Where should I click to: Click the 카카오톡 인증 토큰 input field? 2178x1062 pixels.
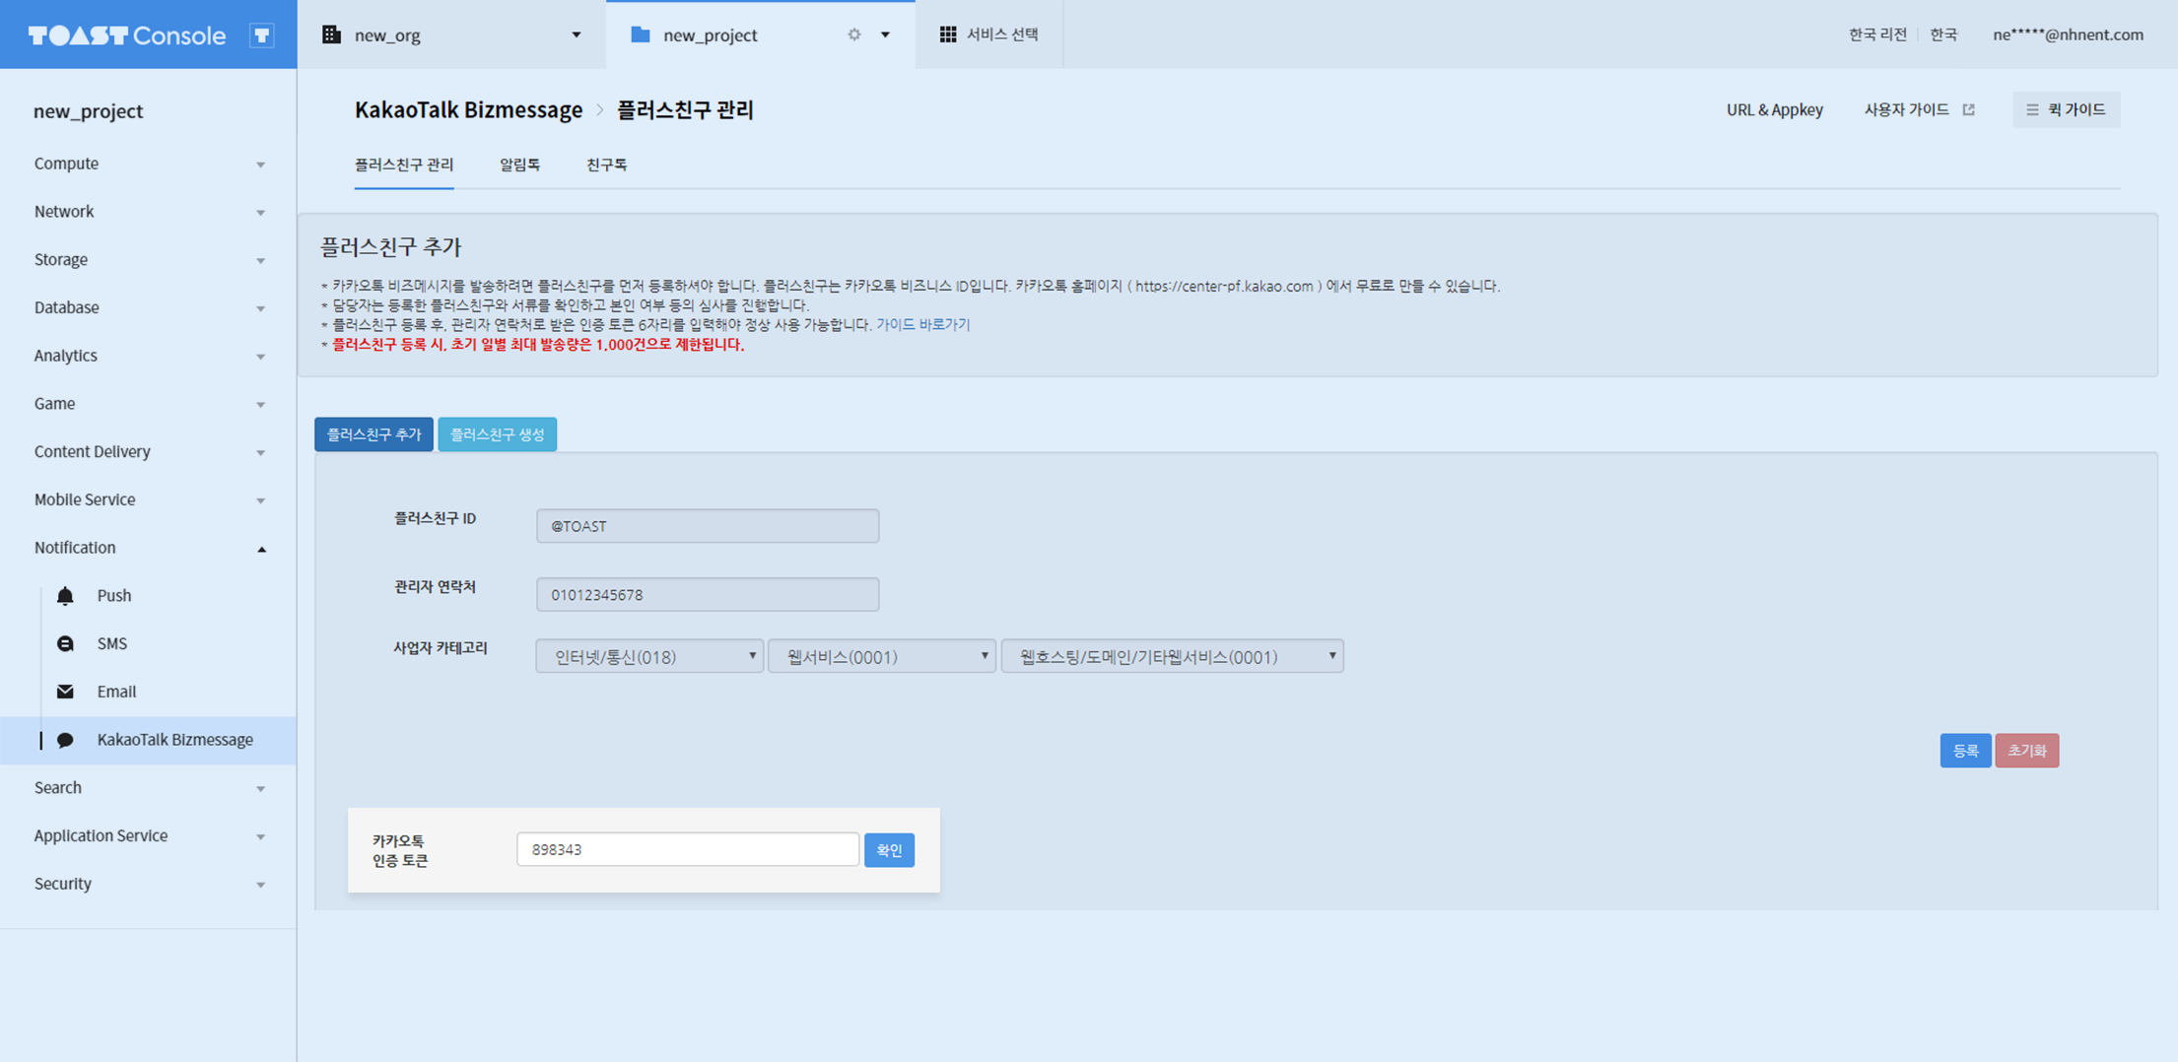pyautogui.click(x=688, y=849)
